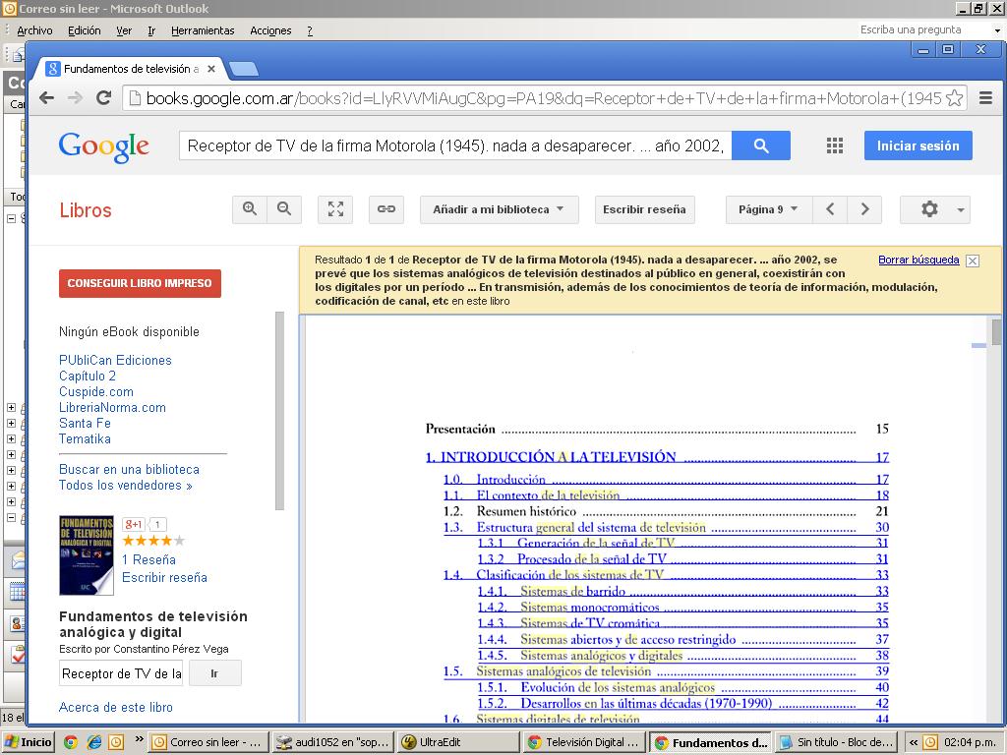Click the Chrome quick launch icon
1007x755 pixels.
[71, 742]
